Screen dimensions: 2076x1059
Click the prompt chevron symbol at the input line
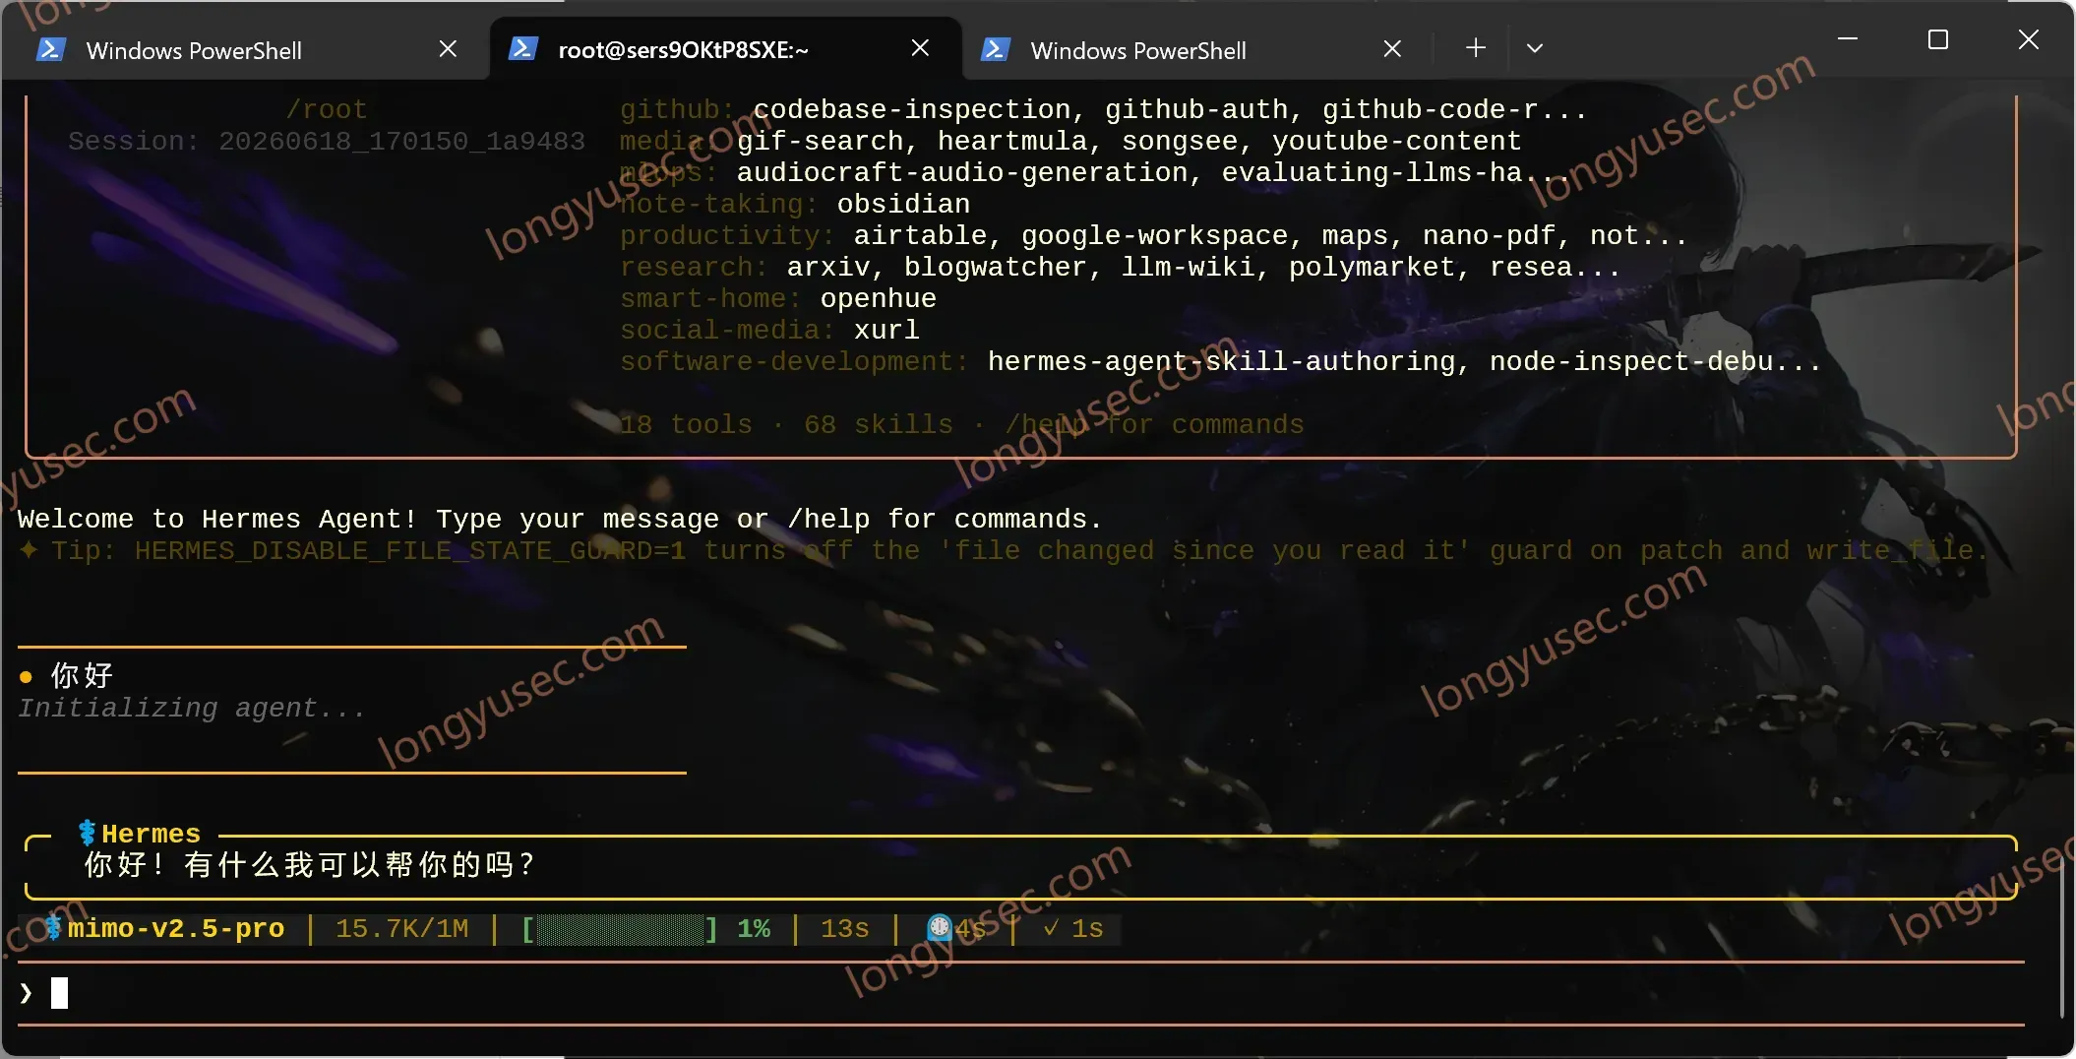pos(26,993)
